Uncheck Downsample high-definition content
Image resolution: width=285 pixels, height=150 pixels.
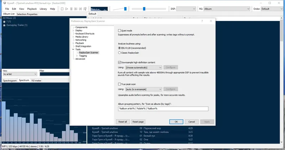(x=119, y=63)
